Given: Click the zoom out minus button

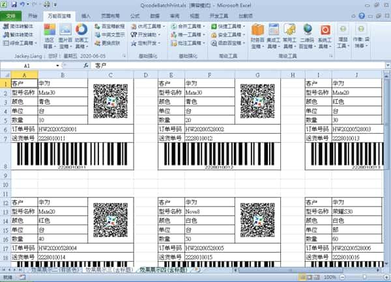Looking at the screenshot, I should point(342,277).
